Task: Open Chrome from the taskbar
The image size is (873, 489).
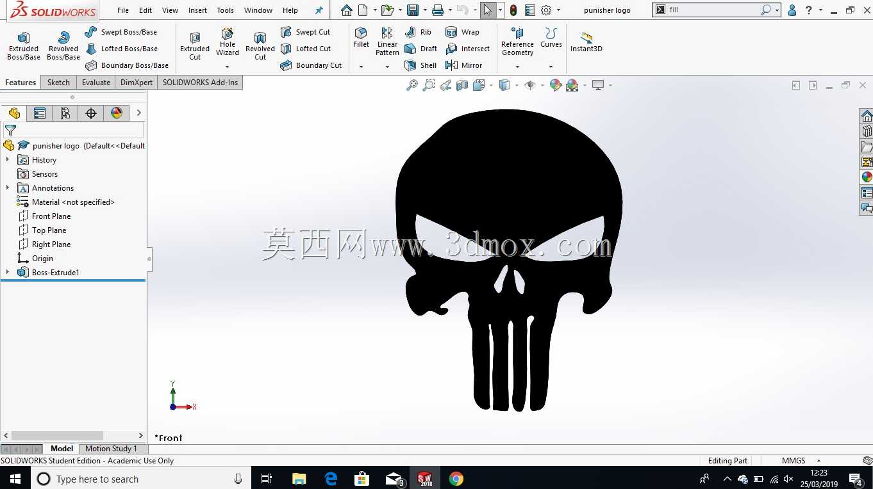Action: tap(456, 479)
